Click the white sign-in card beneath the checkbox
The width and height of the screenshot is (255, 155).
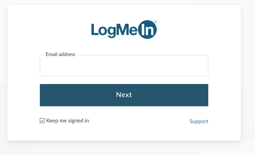(124, 133)
